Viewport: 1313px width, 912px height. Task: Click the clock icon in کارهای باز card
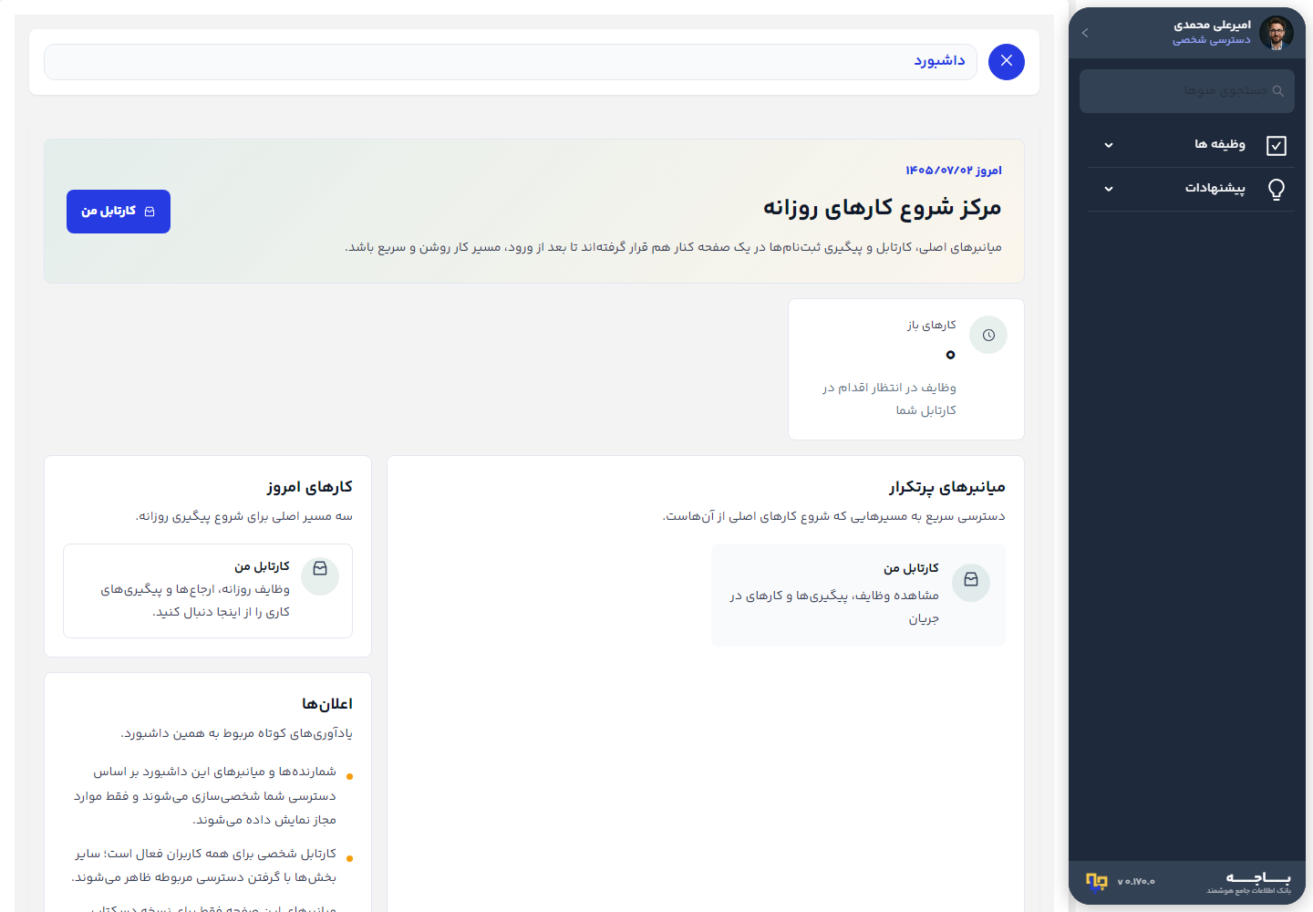point(988,336)
